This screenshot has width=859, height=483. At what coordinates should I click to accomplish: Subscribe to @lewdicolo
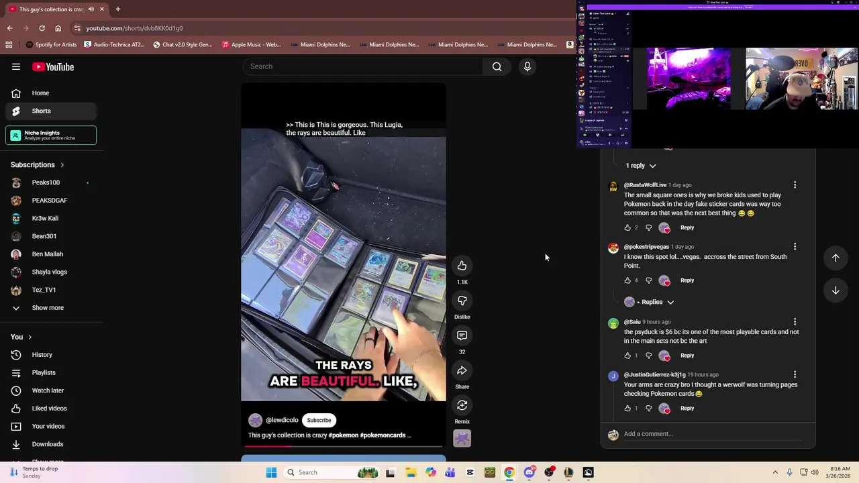[x=319, y=420]
